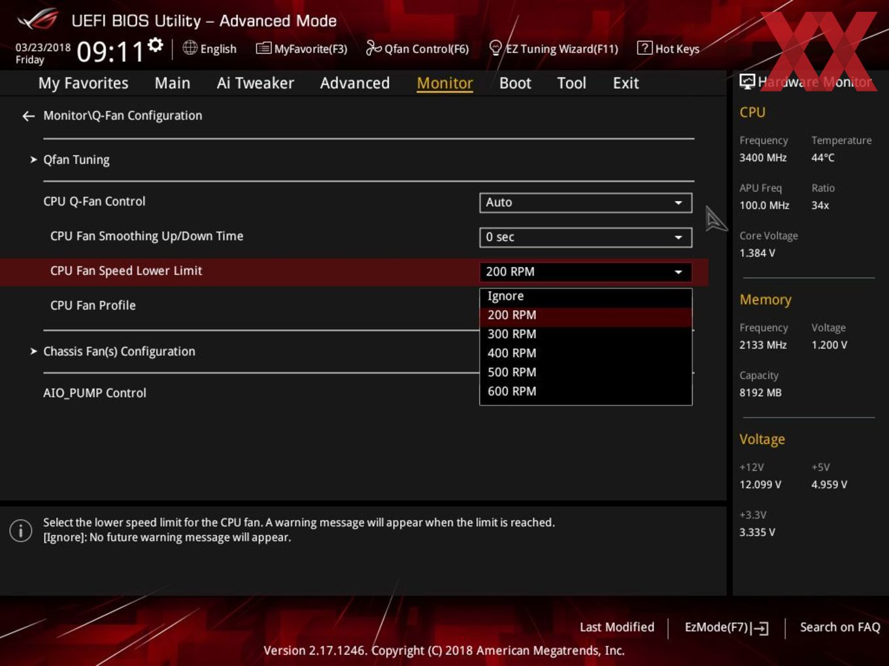889x666 pixels.
Task: Click the Hot Keys label
Action: coord(677,49)
